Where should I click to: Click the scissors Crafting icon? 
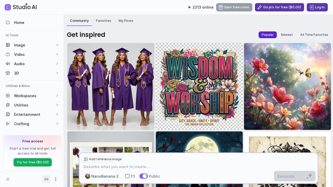[x=8, y=124]
